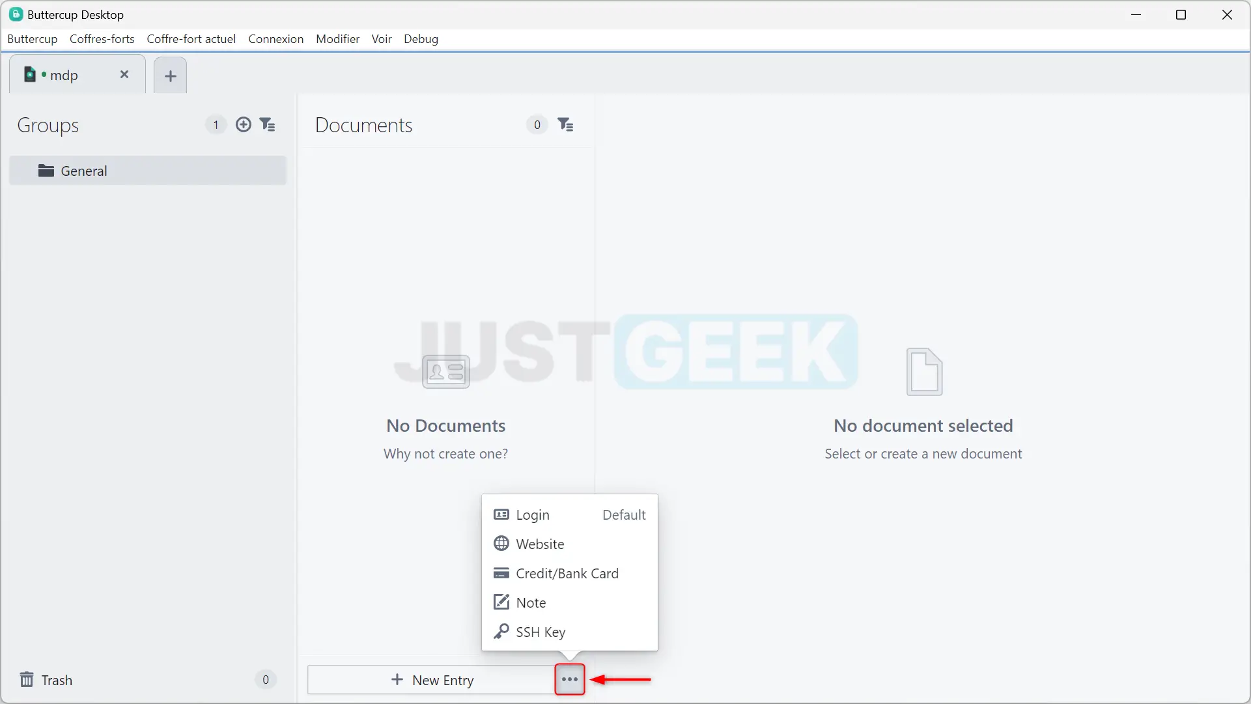Add a new vault tab
This screenshot has height=704, width=1251.
[x=171, y=76]
